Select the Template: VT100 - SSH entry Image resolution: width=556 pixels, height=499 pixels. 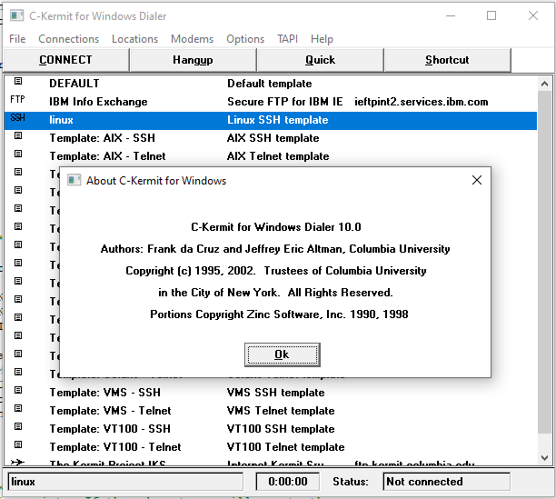click(110, 428)
